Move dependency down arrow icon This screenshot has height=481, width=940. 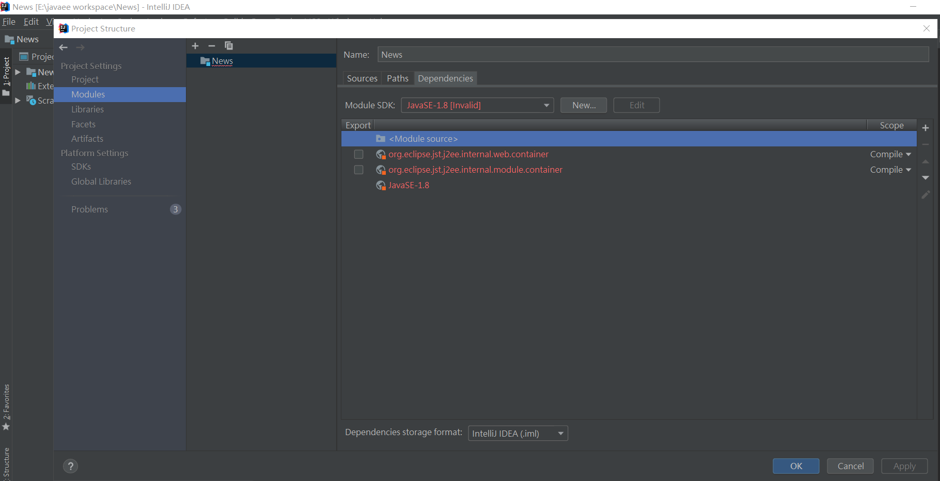[926, 178]
